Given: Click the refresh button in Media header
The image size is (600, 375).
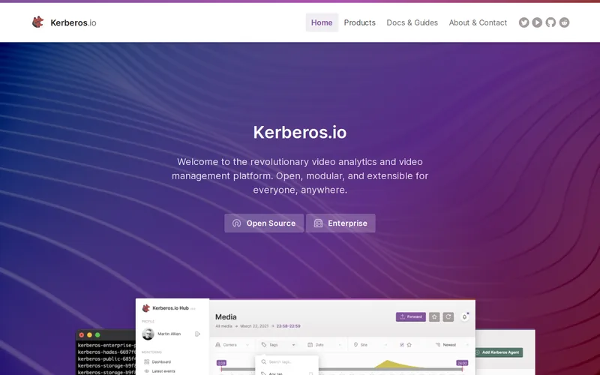Looking at the screenshot, I should [x=448, y=316].
